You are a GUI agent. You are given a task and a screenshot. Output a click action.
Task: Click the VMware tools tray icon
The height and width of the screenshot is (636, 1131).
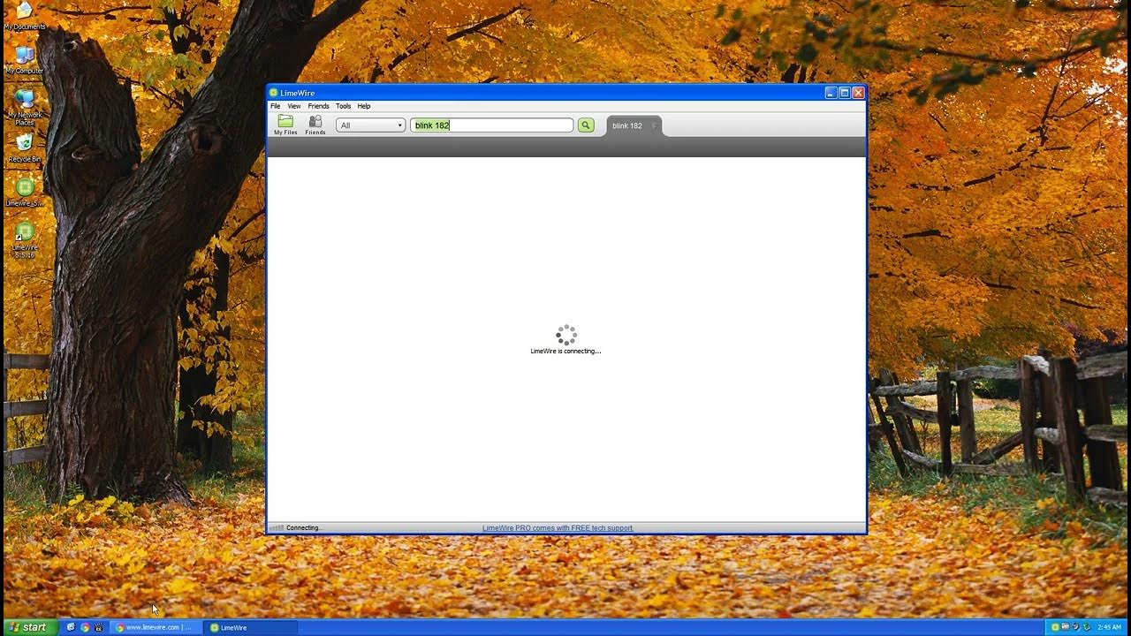pyautogui.click(x=1066, y=627)
